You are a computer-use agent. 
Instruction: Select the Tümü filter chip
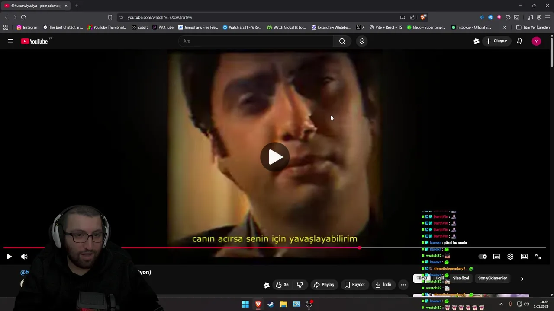(x=422, y=278)
